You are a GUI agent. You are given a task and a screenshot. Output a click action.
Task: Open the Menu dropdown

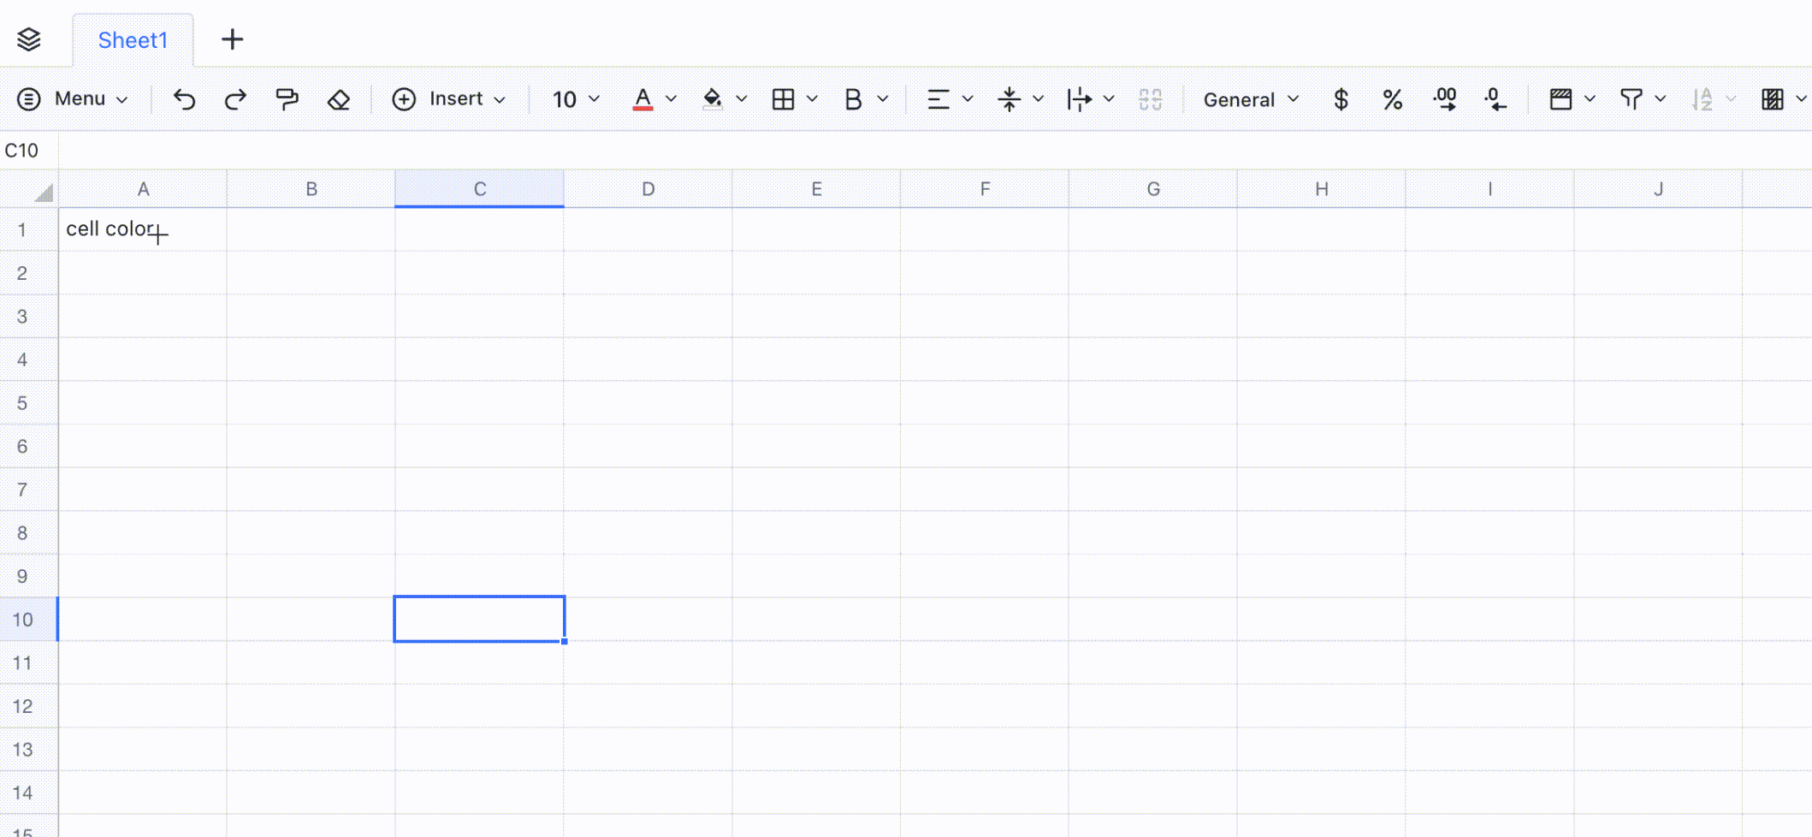(x=73, y=98)
